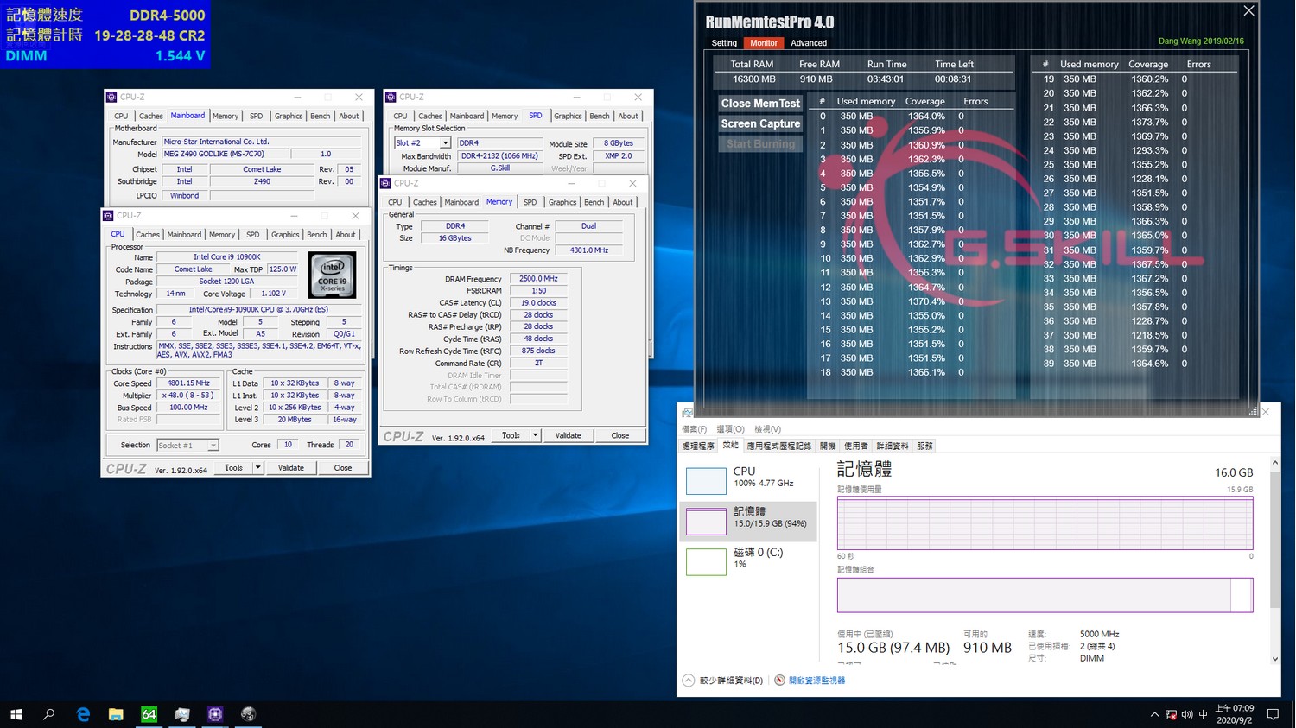Viewport: 1296px width, 728px height.
Task: Click Task Manager scrollbar down arrow
Action: [x=1274, y=659]
